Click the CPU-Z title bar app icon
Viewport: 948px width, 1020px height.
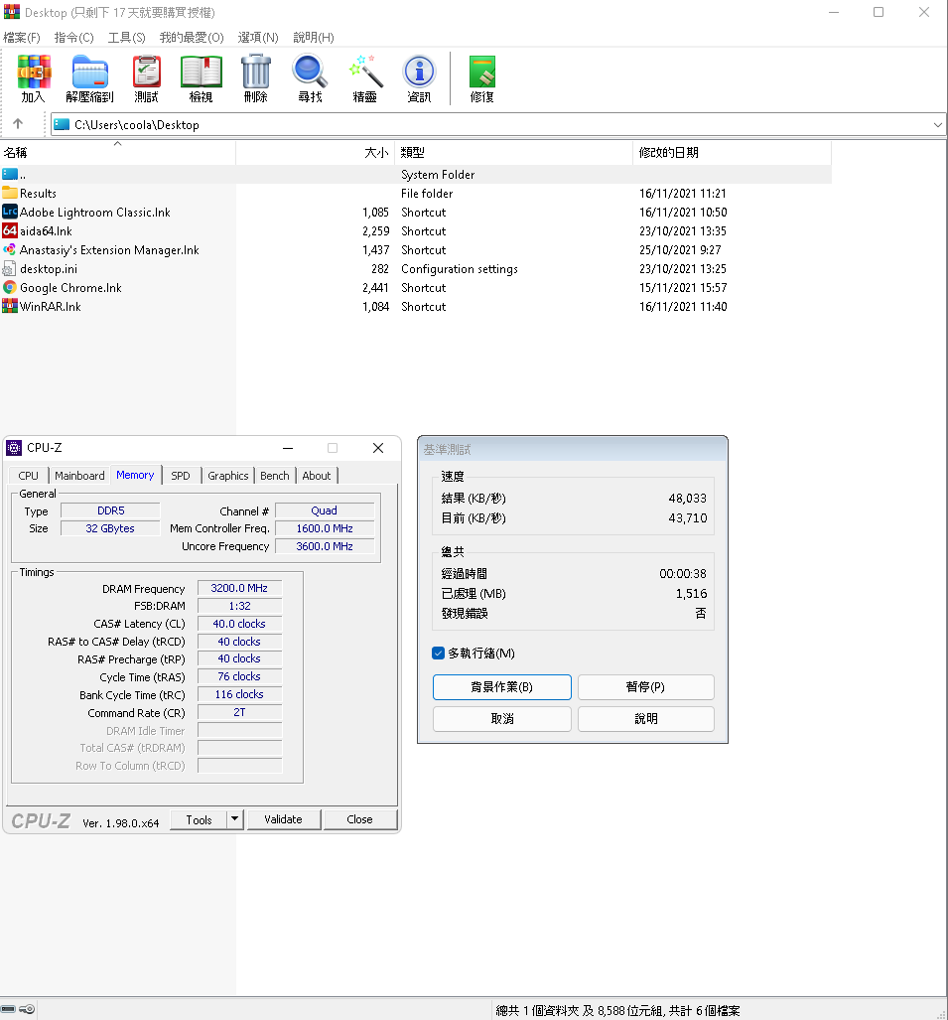click(14, 448)
